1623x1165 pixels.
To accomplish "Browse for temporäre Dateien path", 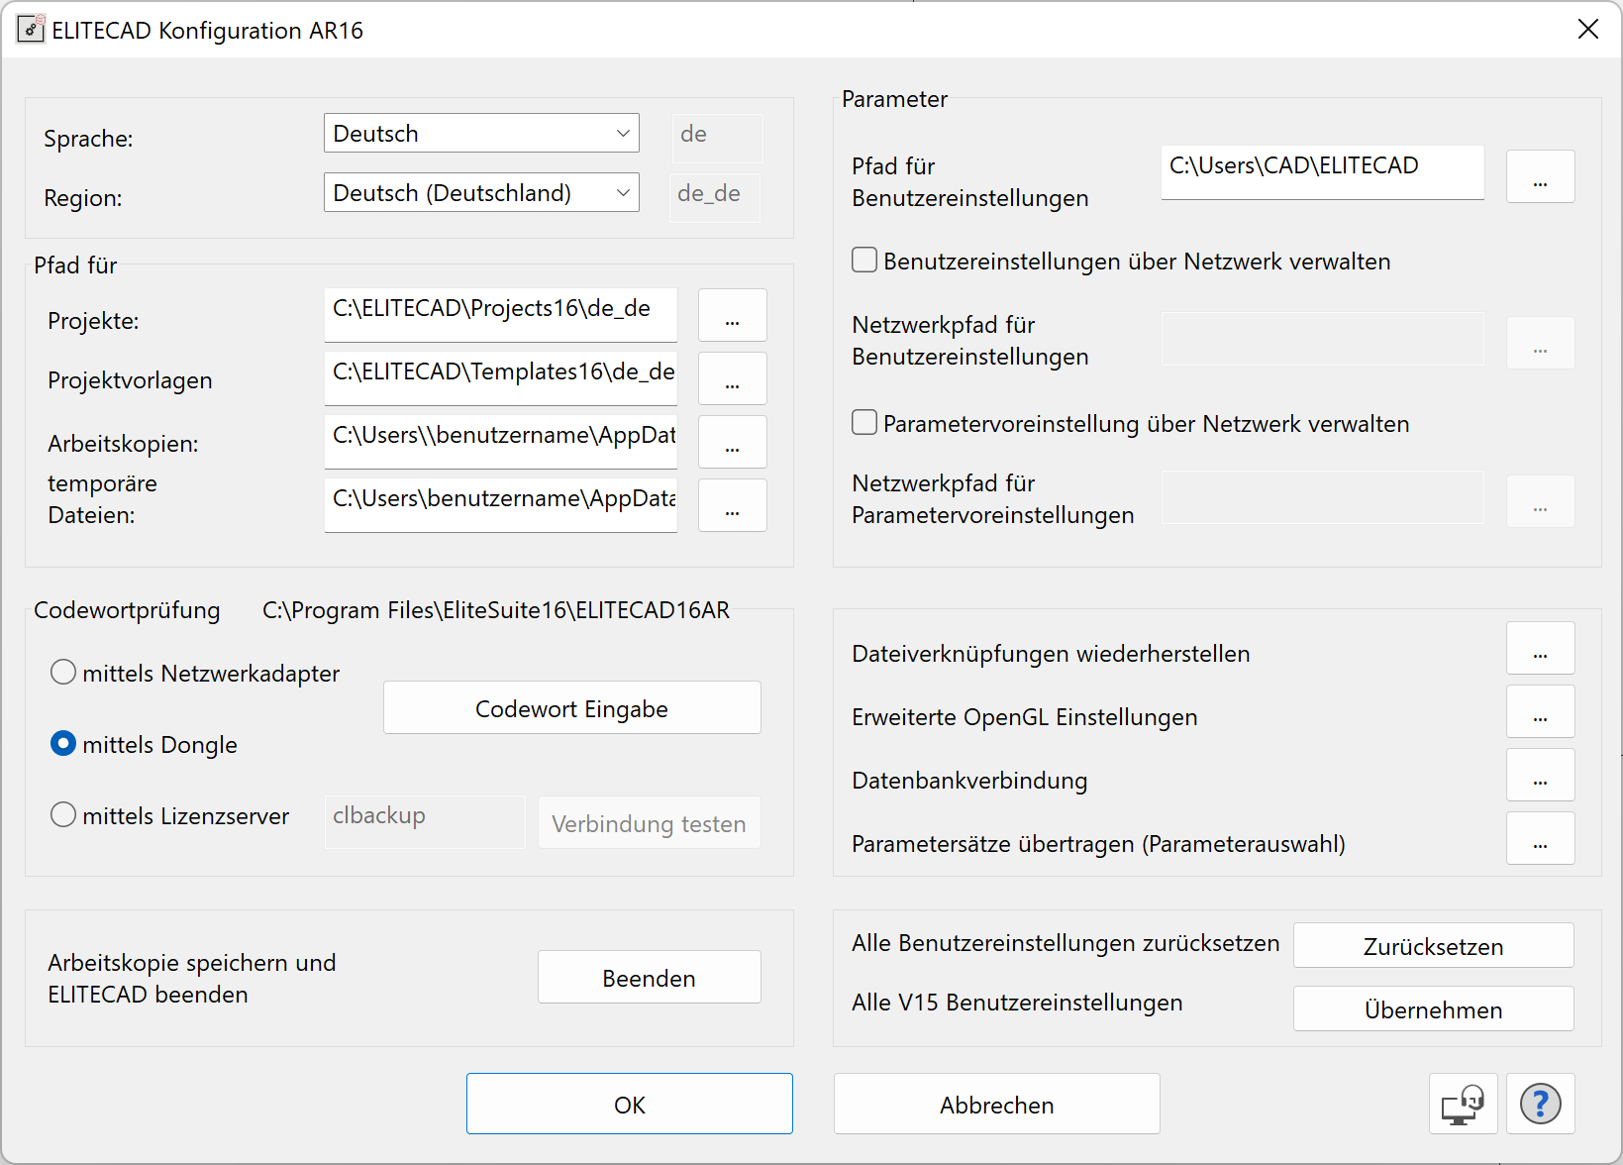I will pyautogui.click(x=732, y=505).
